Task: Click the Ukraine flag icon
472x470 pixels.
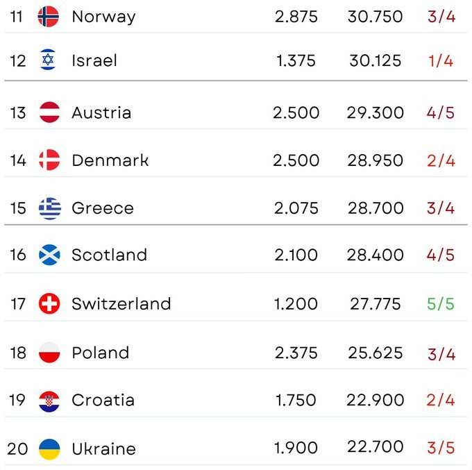Action: click(49, 448)
